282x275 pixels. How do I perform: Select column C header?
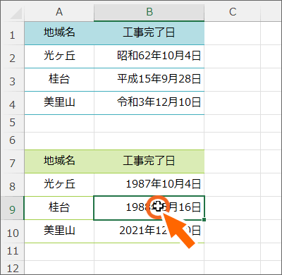tap(233, 12)
